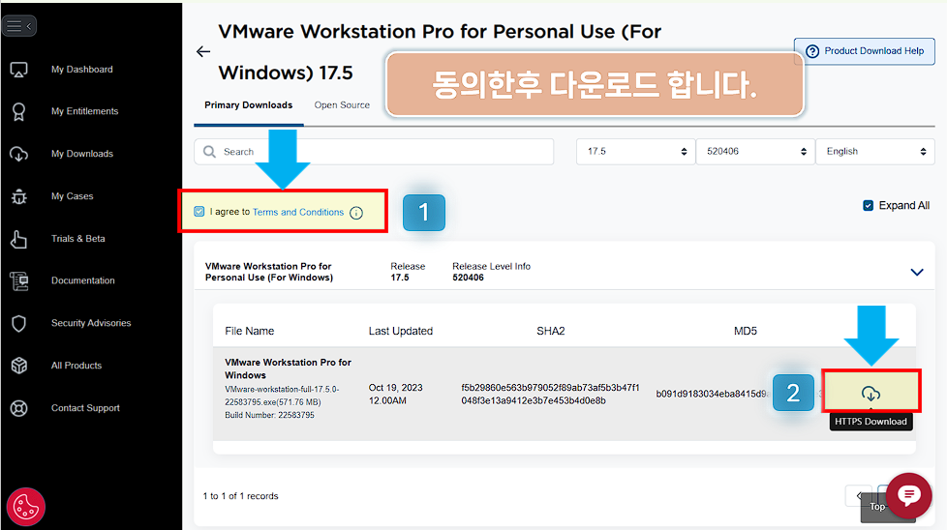Click the SHA2 column header
The width and height of the screenshot is (947, 530).
tap(551, 331)
